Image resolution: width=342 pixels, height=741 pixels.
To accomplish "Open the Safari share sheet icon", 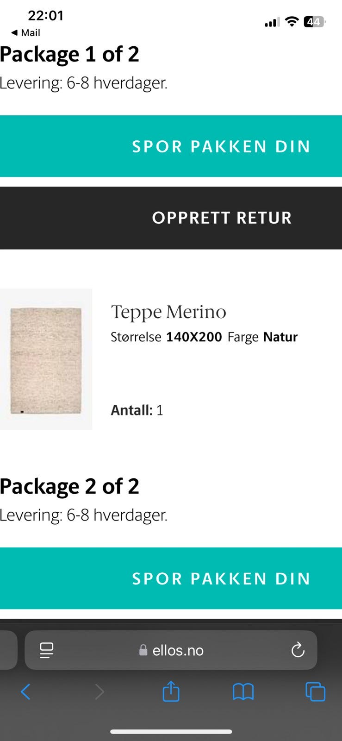I will click(x=171, y=691).
